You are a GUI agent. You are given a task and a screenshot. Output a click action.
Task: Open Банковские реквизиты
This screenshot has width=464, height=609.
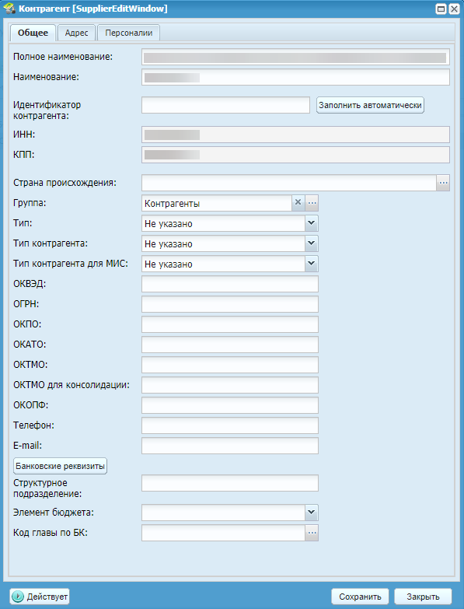[x=60, y=466]
